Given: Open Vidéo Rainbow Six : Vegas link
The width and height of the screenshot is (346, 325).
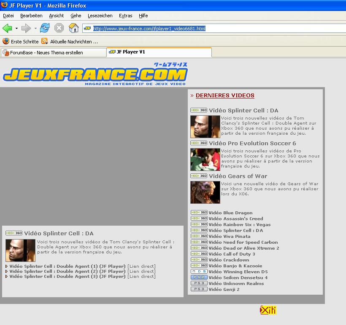Looking at the screenshot, I should (239, 224).
